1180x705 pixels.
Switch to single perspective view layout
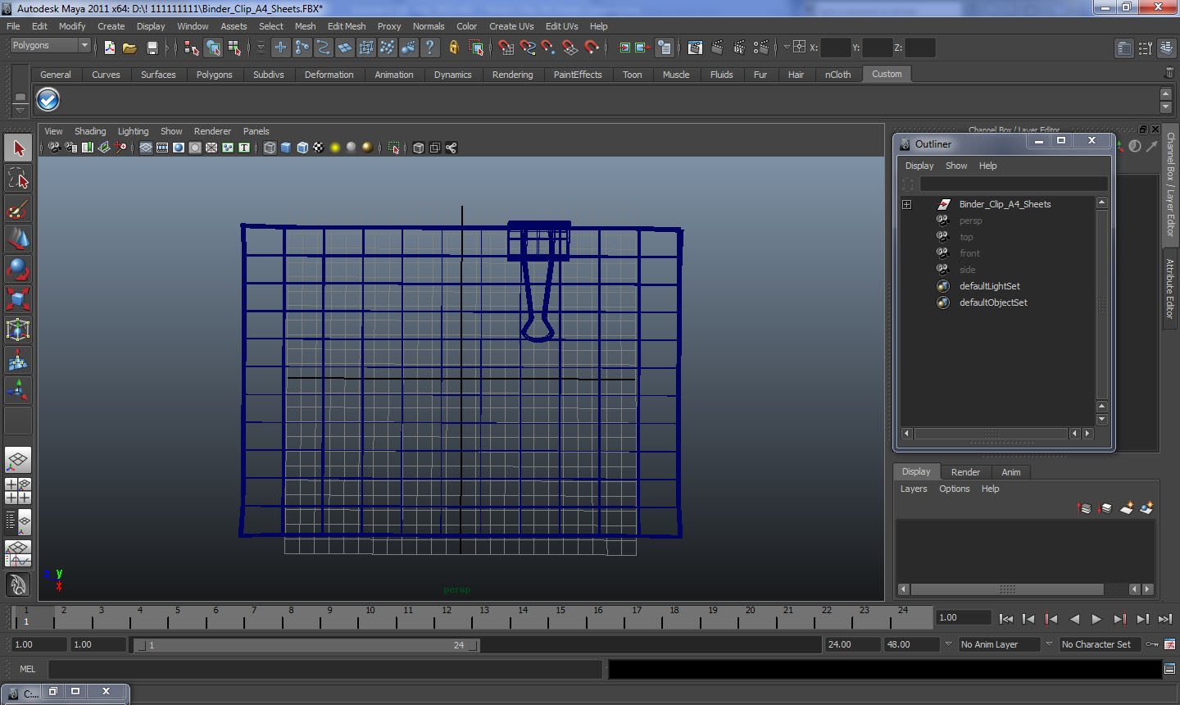tap(18, 461)
